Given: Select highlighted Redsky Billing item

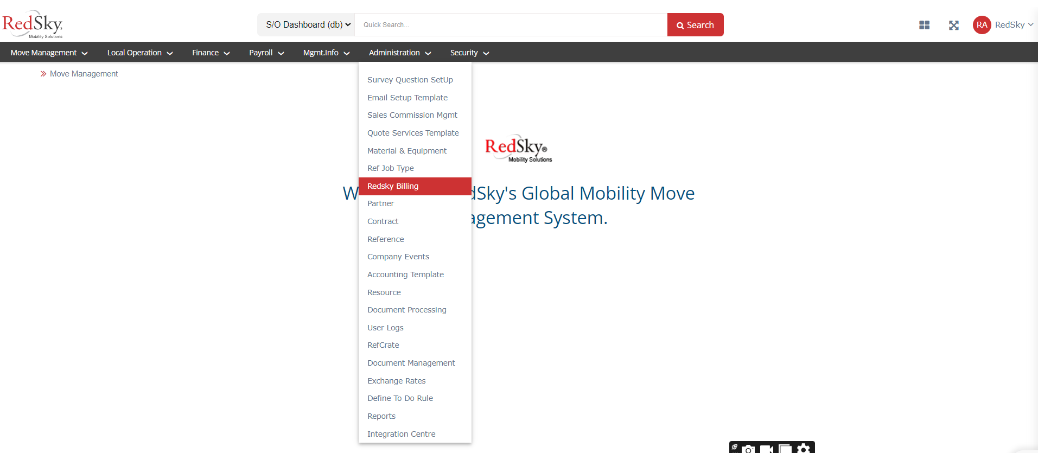Looking at the screenshot, I should coord(415,186).
